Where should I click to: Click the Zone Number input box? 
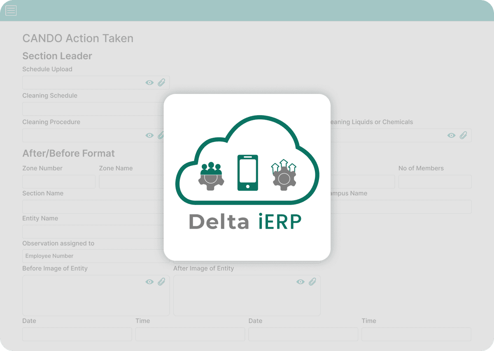point(59,182)
